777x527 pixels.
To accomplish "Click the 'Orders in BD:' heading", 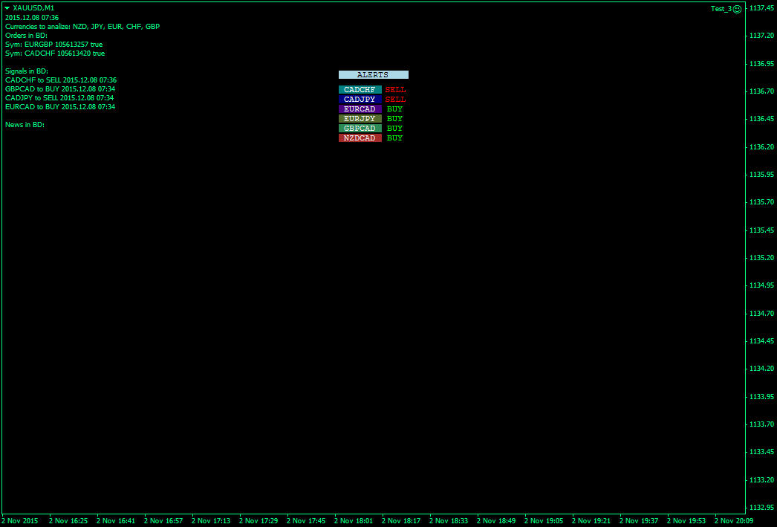I will pos(26,35).
